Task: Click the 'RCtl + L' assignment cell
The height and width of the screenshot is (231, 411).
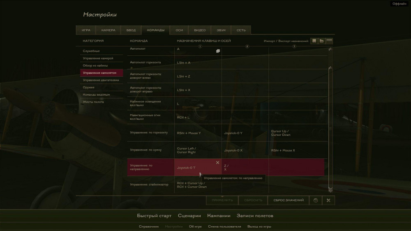Action: click(x=198, y=117)
